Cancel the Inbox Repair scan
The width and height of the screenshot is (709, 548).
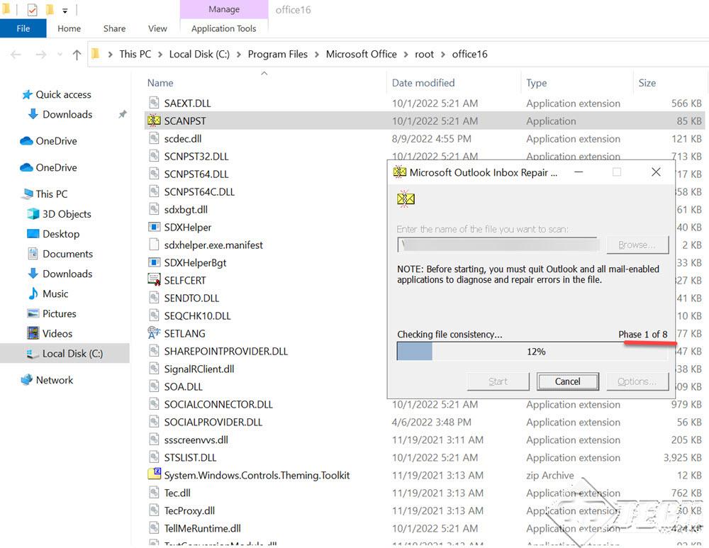567,381
